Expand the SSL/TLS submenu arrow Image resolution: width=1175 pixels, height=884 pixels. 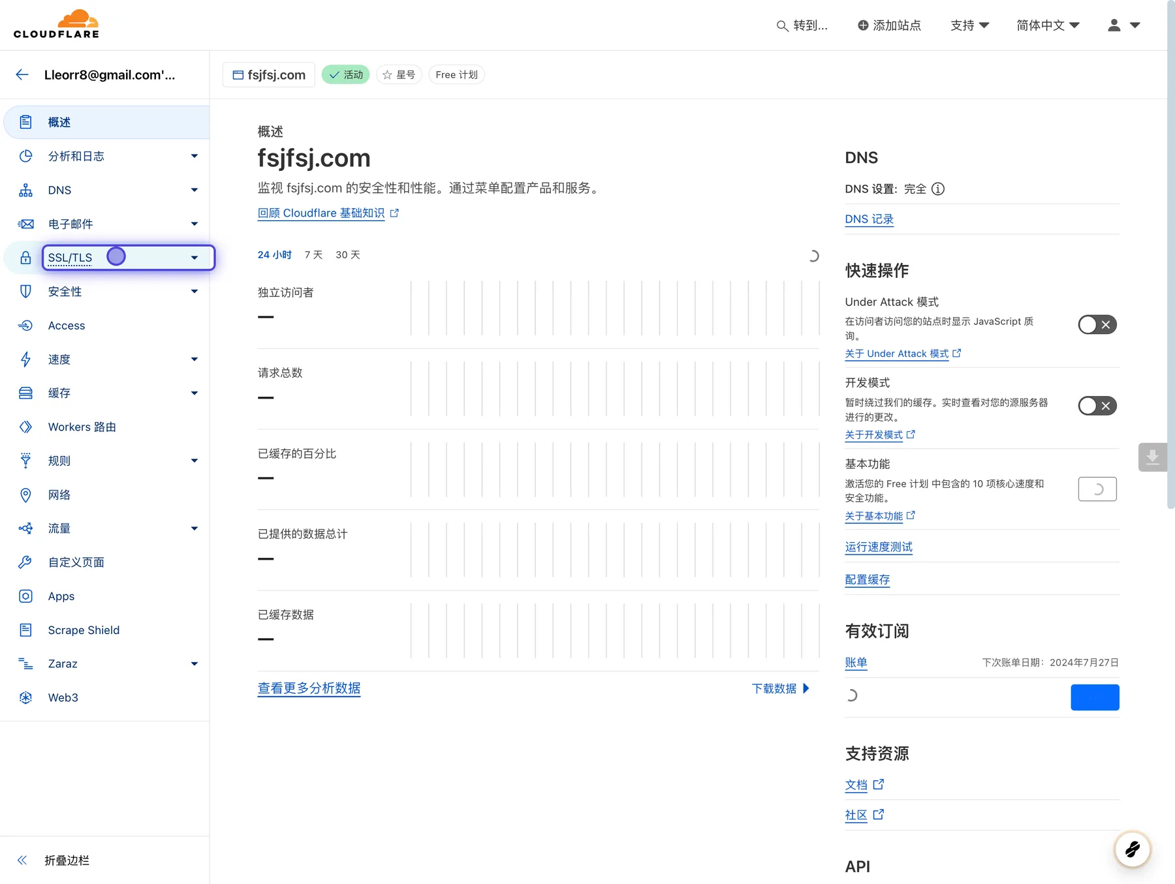(x=195, y=258)
